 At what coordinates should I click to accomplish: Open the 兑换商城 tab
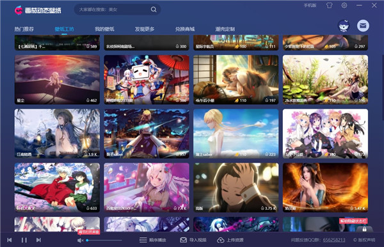pos(185,29)
